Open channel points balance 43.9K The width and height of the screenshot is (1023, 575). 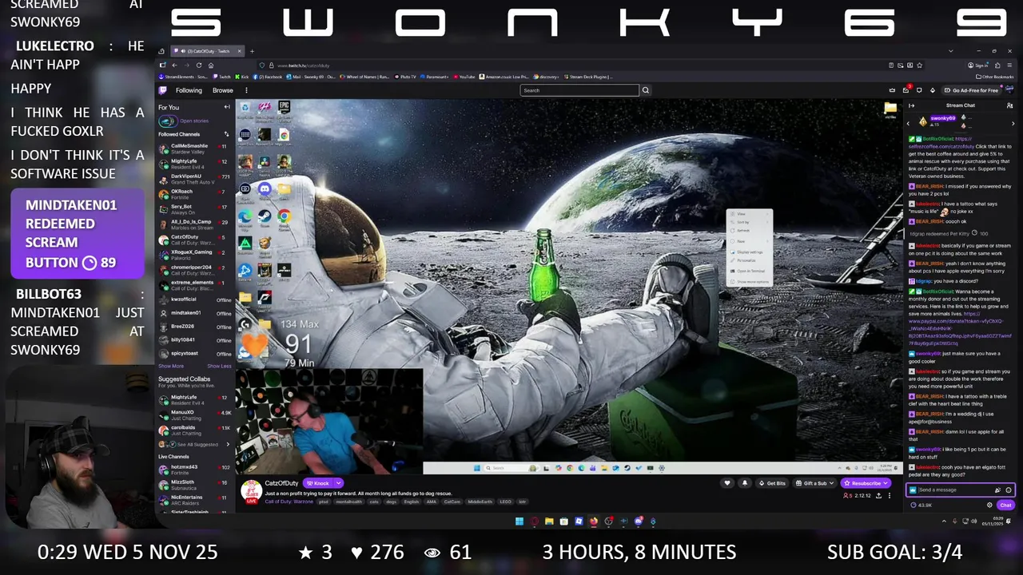921,505
